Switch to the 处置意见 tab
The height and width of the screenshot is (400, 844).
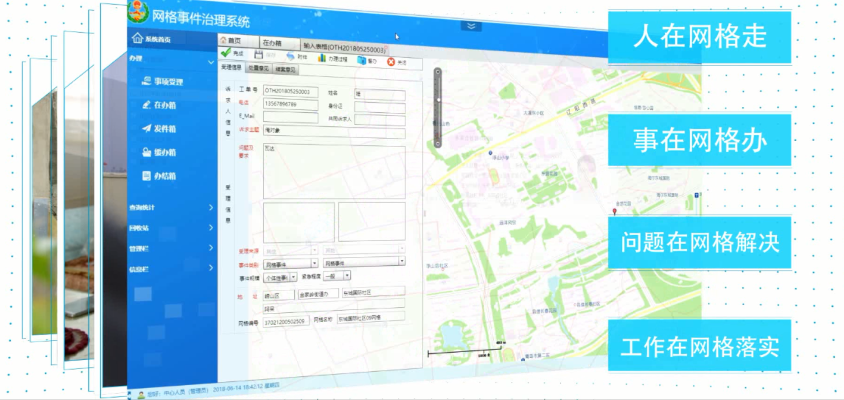click(258, 68)
